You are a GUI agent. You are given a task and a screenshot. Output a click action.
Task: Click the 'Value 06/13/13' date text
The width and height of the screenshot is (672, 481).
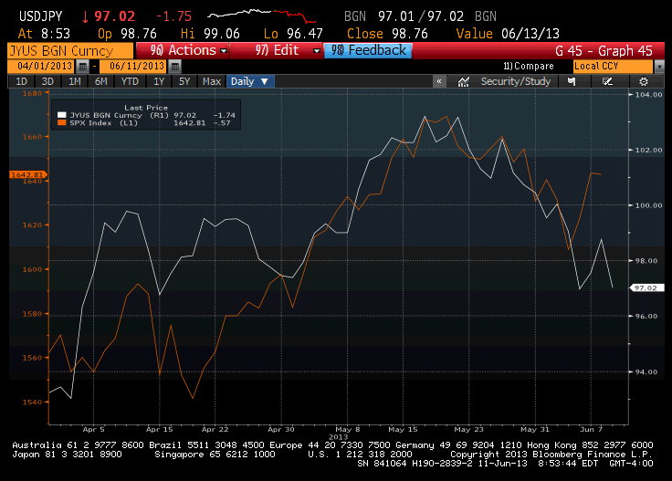(x=508, y=34)
